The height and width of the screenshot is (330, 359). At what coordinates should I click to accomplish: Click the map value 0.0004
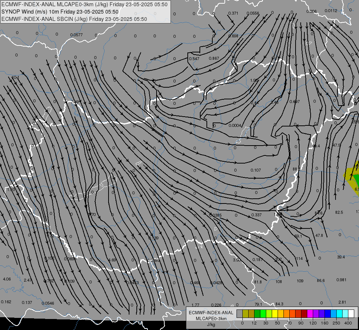235,125
